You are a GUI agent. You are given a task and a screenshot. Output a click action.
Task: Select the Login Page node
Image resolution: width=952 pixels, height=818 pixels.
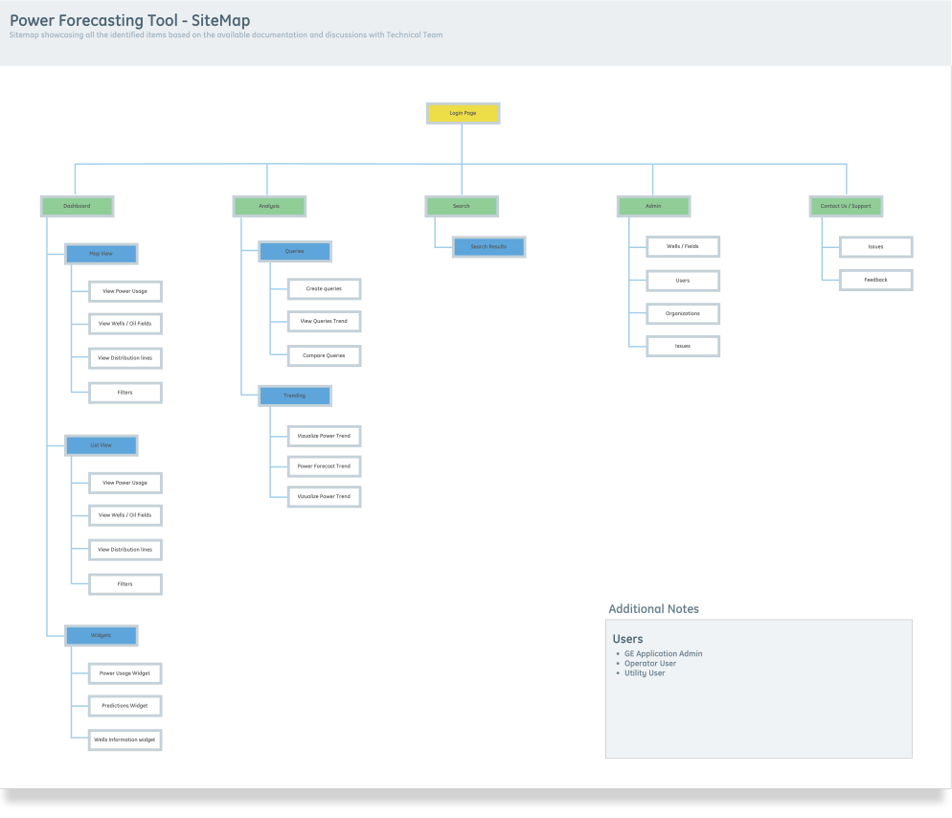tap(463, 112)
